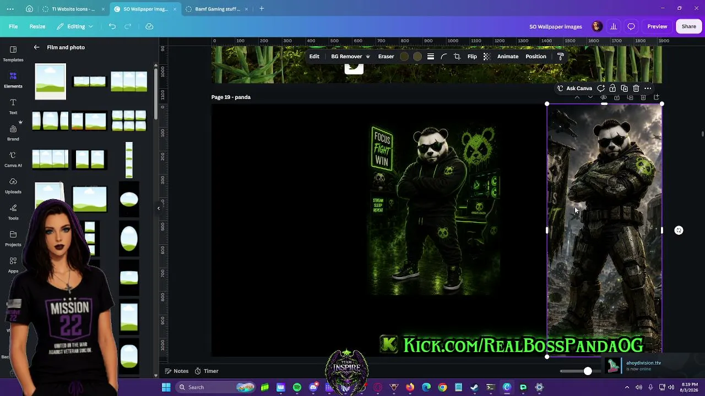Open the Position panel
705x396 pixels.
[x=536, y=57]
